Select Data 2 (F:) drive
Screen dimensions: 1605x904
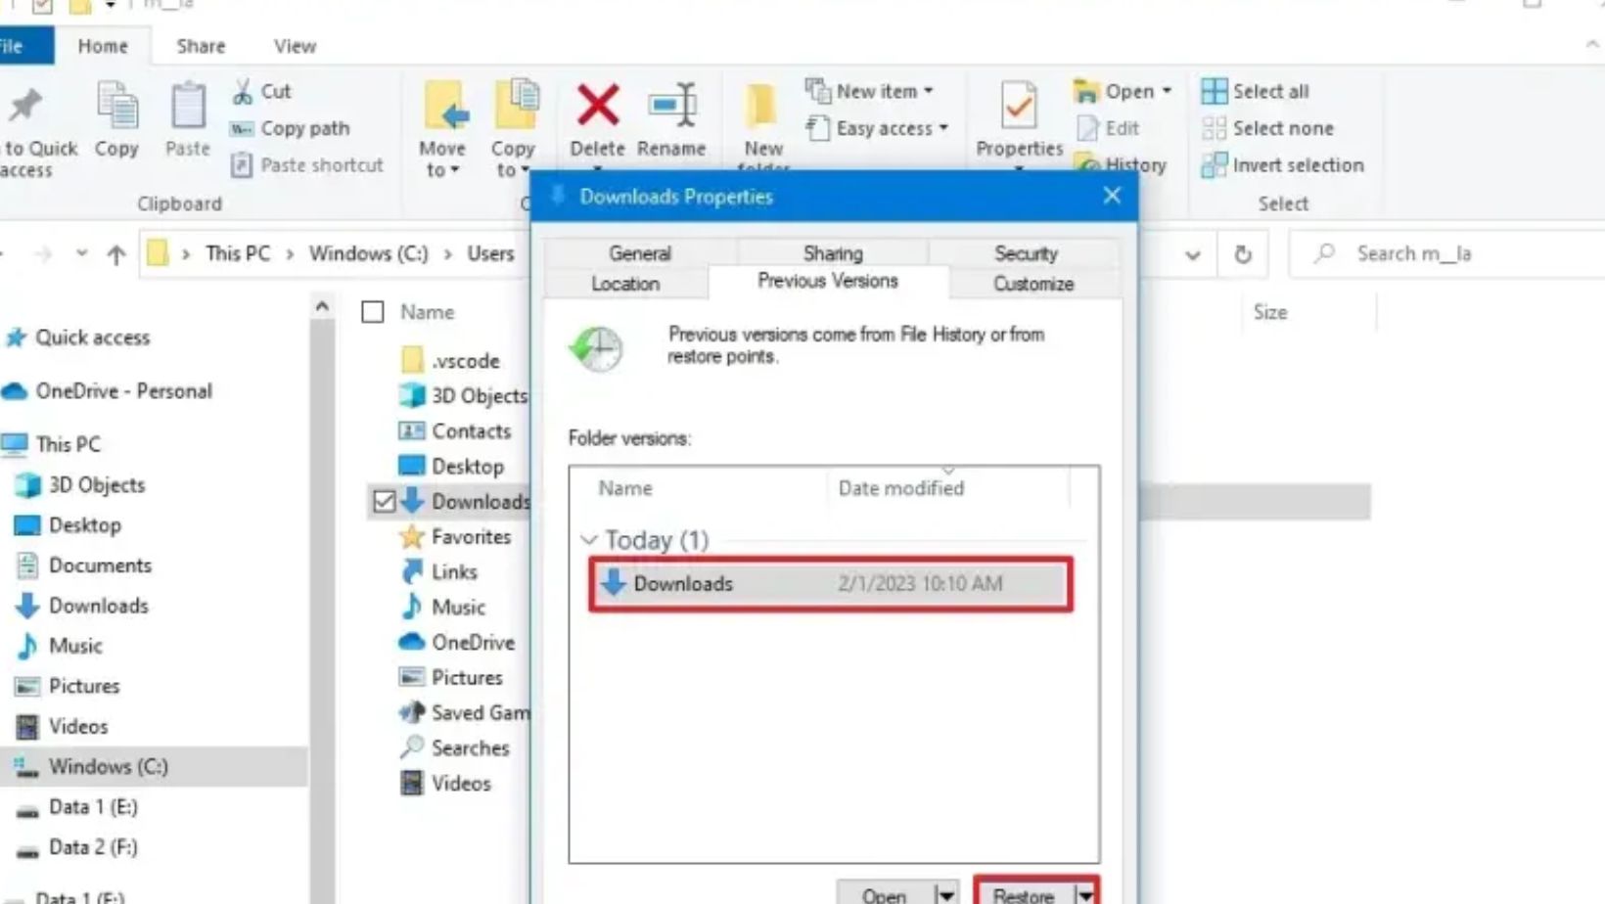point(77,847)
